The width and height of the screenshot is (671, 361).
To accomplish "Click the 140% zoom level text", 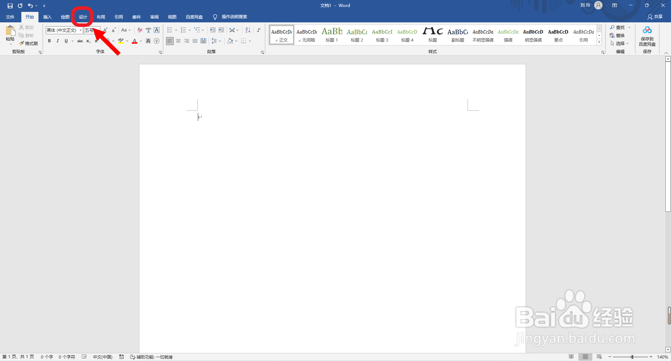I will tap(663, 357).
